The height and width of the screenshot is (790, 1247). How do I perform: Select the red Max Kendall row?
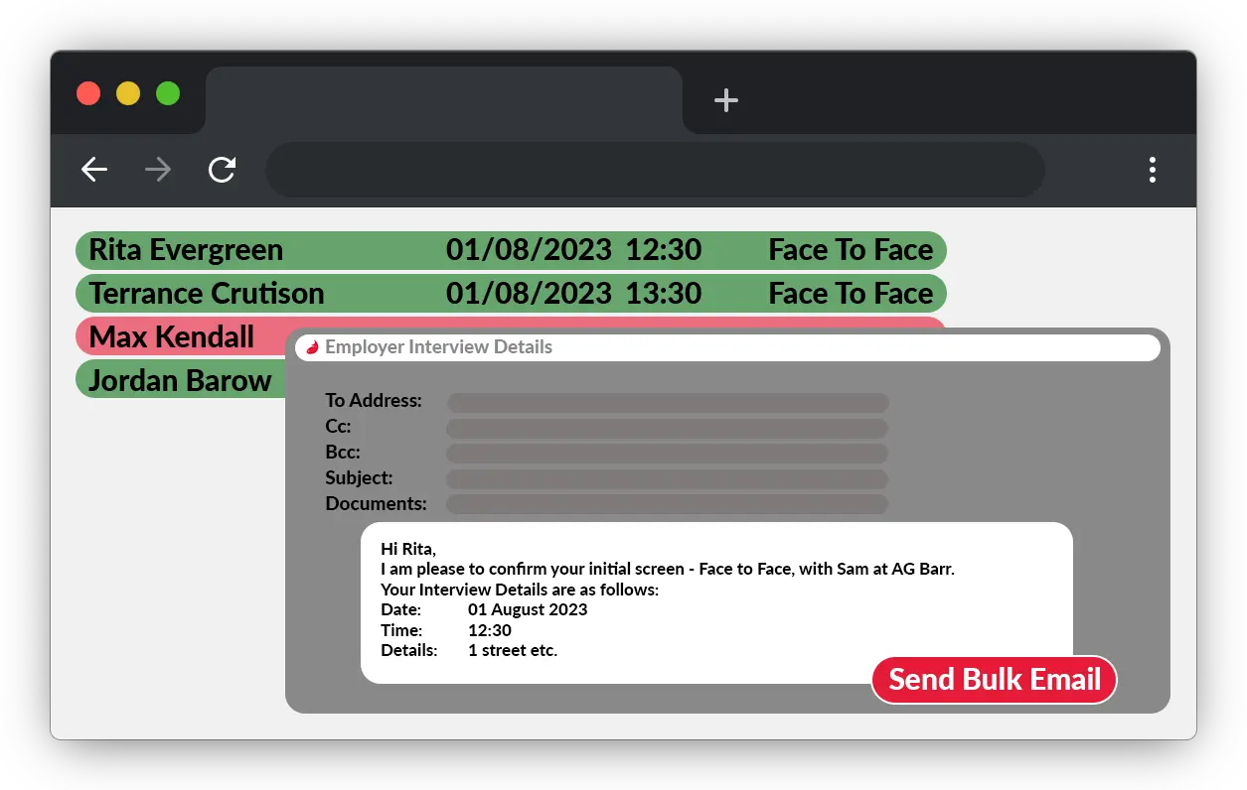[x=179, y=336]
